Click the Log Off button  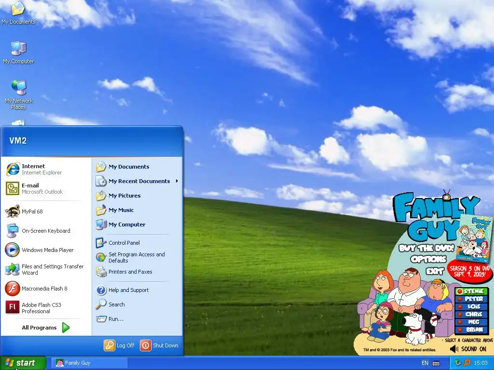tap(120, 345)
